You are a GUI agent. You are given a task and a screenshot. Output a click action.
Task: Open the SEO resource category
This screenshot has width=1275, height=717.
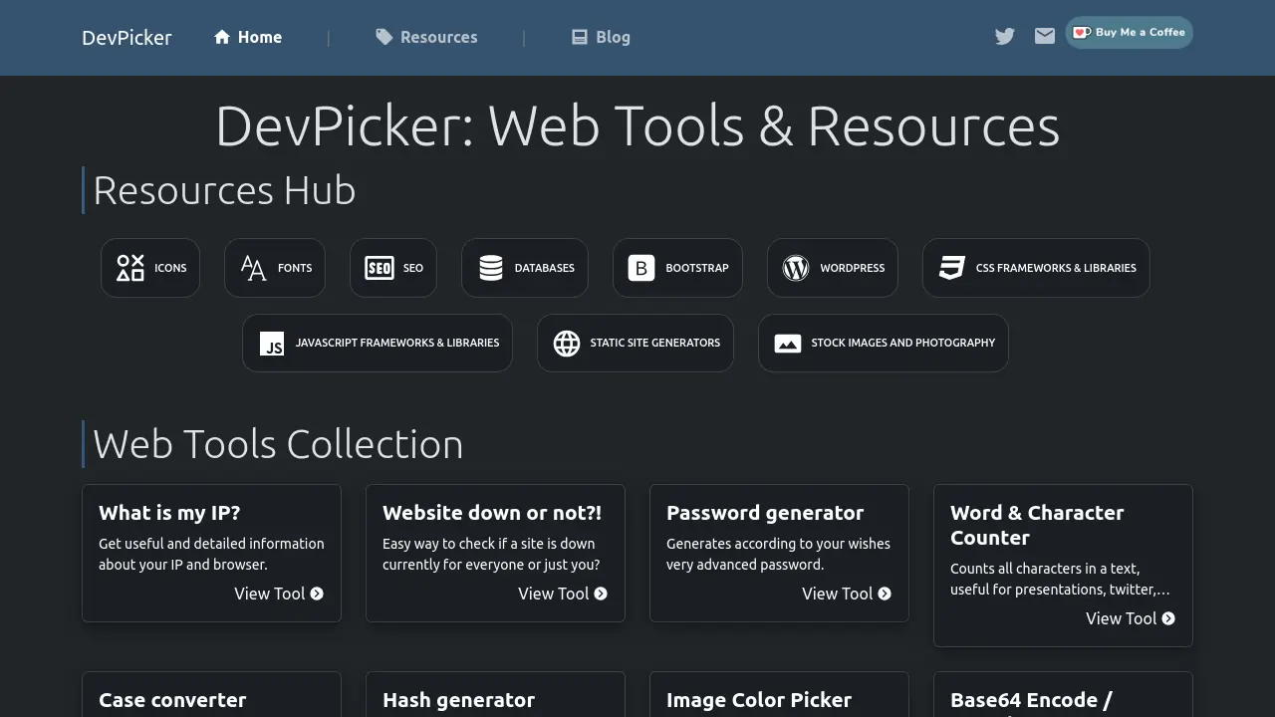(393, 268)
